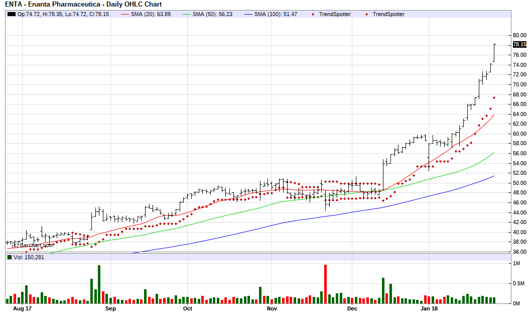Click the 36.00 price axis label
The image size is (532, 324).
[x=519, y=252]
